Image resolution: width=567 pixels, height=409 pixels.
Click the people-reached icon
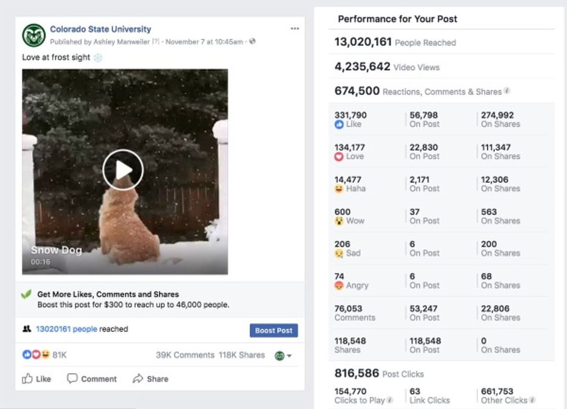27,329
